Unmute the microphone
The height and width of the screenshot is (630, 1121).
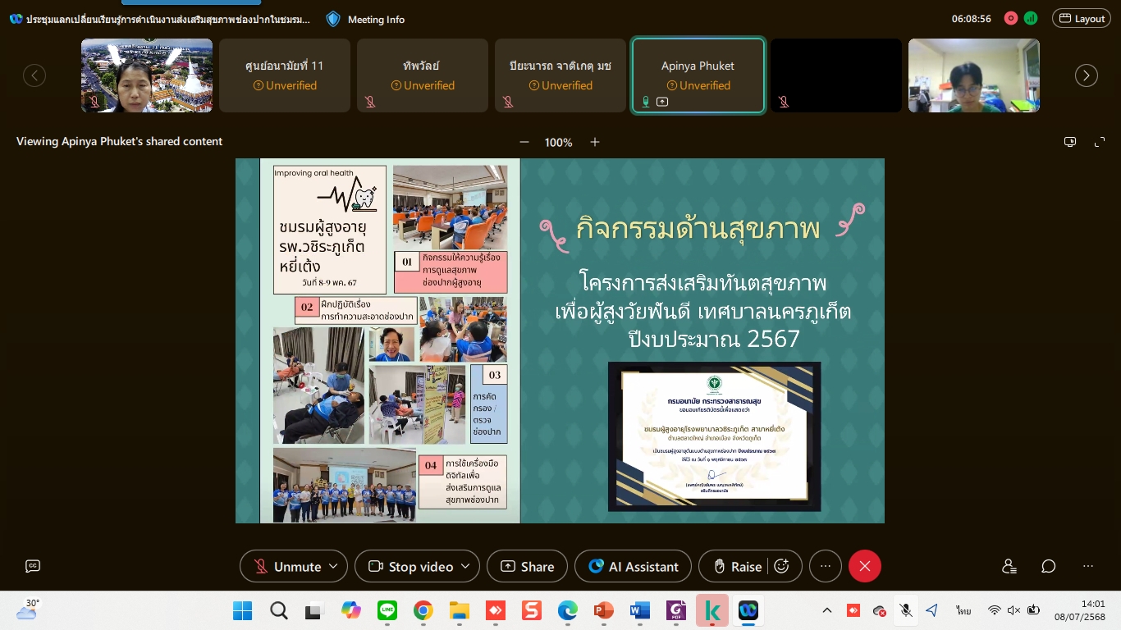[287, 566]
